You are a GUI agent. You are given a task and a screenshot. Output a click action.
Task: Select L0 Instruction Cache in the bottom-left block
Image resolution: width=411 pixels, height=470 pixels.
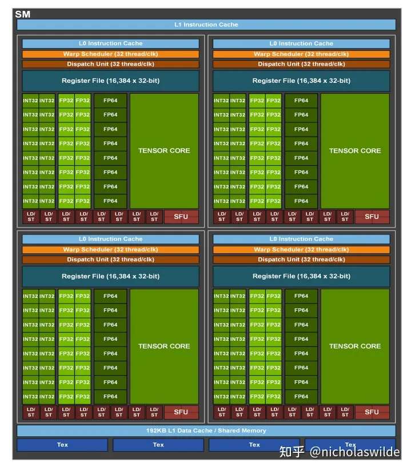(110, 239)
